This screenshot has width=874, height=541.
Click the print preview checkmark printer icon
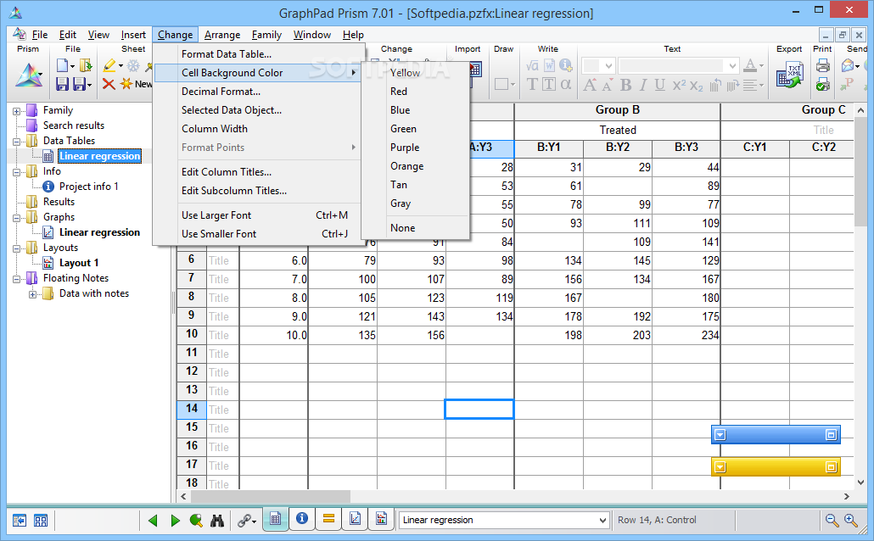(822, 84)
